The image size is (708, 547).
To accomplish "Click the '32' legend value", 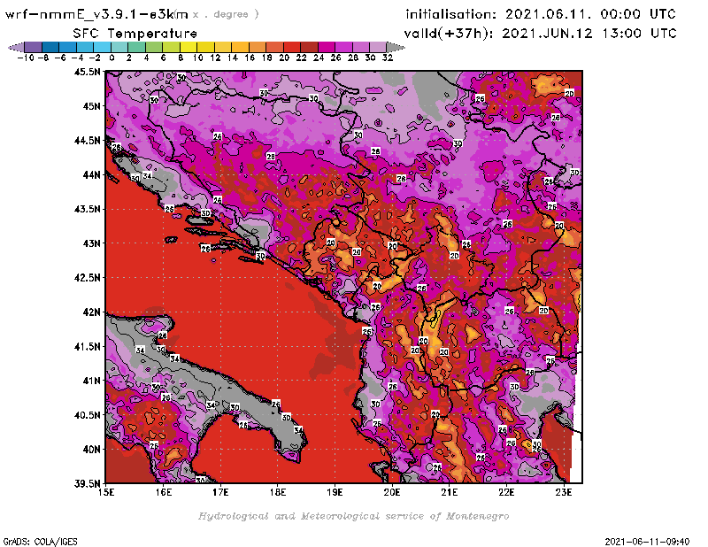I will click(x=388, y=58).
